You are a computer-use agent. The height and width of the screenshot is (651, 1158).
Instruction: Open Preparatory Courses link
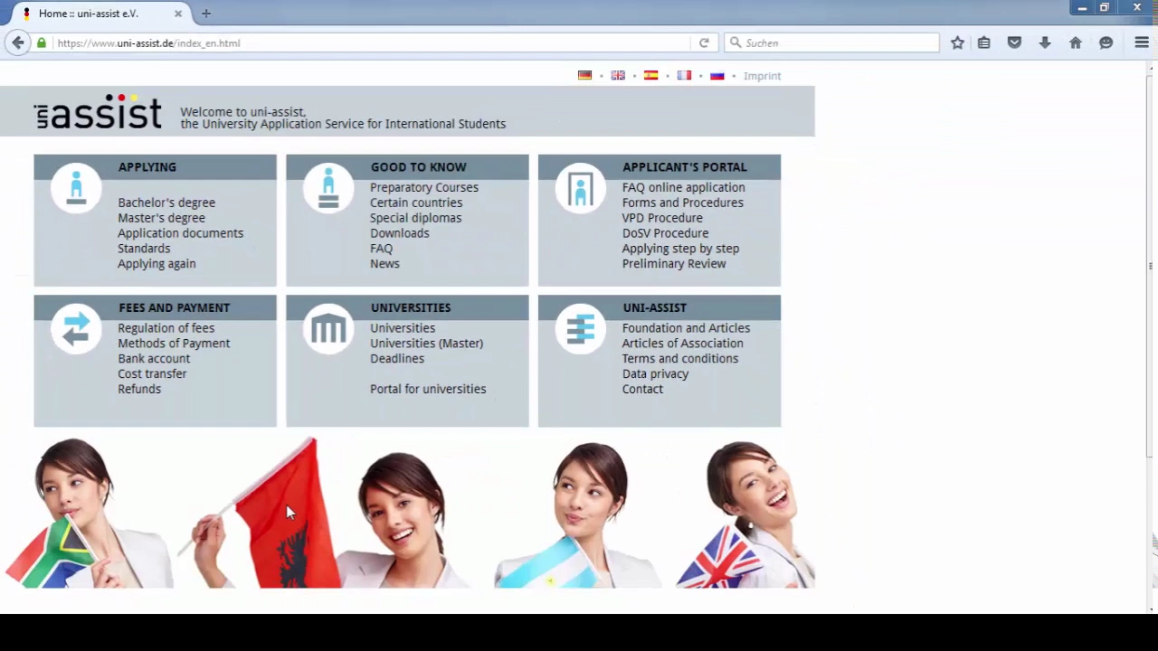point(424,187)
